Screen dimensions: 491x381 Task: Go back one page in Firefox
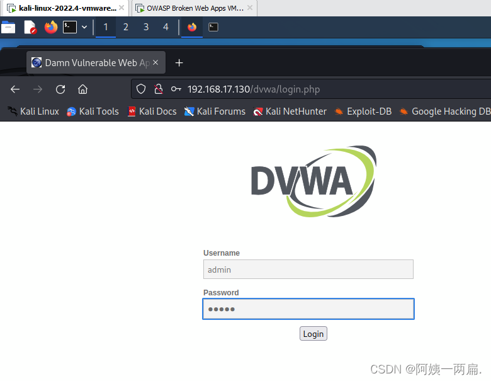tap(15, 89)
